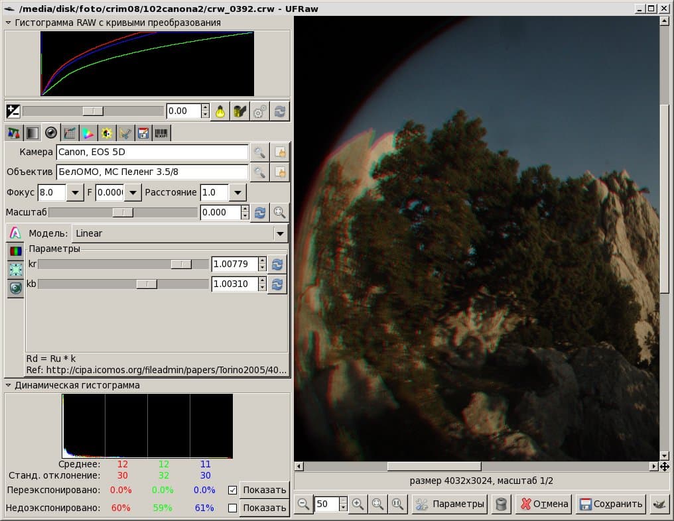Open the Модель Linear dropdown
674x521 pixels.
pyautogui.click(x=180, y=234)
